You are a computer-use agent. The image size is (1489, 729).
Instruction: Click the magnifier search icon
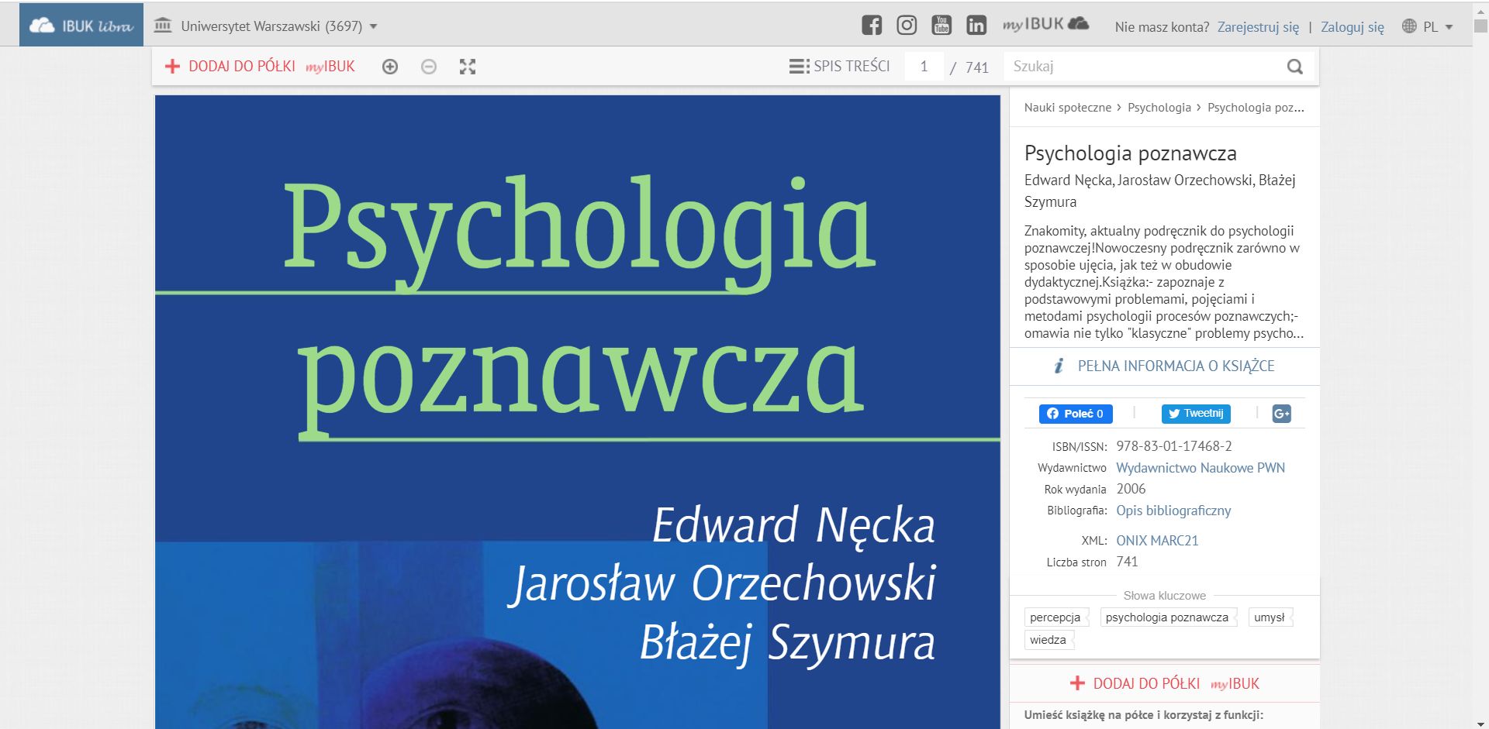1295,67
